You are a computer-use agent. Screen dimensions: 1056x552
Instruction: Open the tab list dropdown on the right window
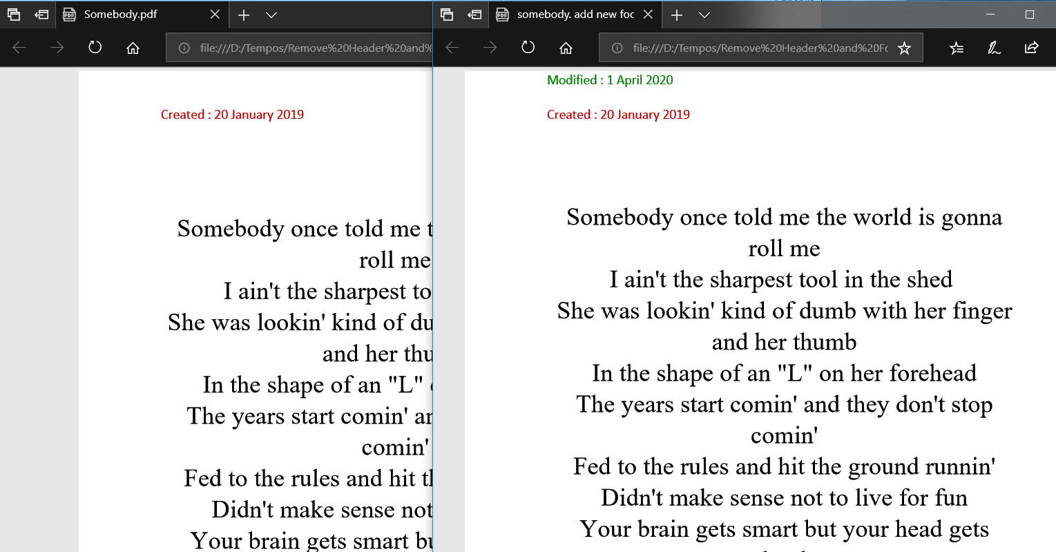pos(704,14)
